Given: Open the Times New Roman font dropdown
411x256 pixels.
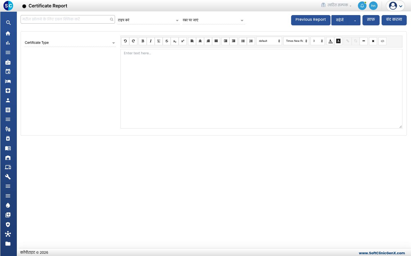Looking at the screenshot, I should tap(296, 41).
